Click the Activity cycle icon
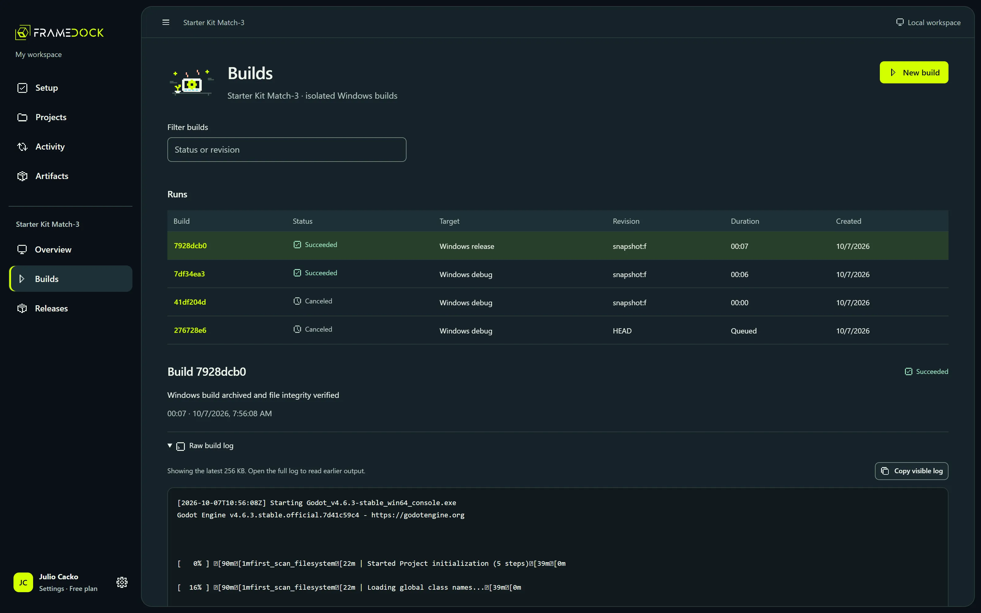This screenshot has height=613, width=981. pos(22,147)
